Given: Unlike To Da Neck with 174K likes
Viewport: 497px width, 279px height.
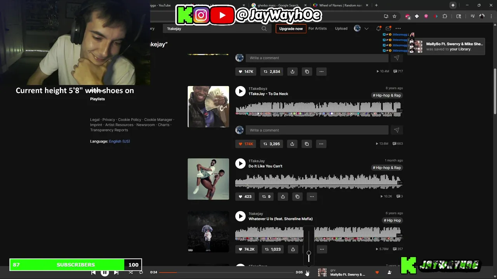Looking at the screenshot, I should coord(246,144).
